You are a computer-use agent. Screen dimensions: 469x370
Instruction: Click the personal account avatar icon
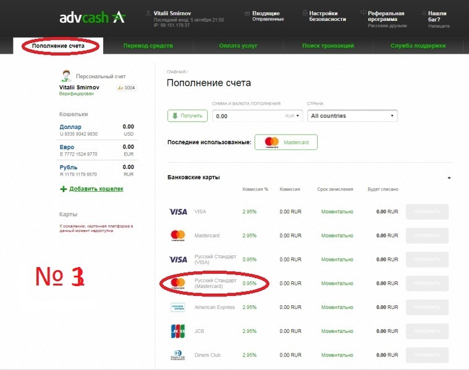66,76
